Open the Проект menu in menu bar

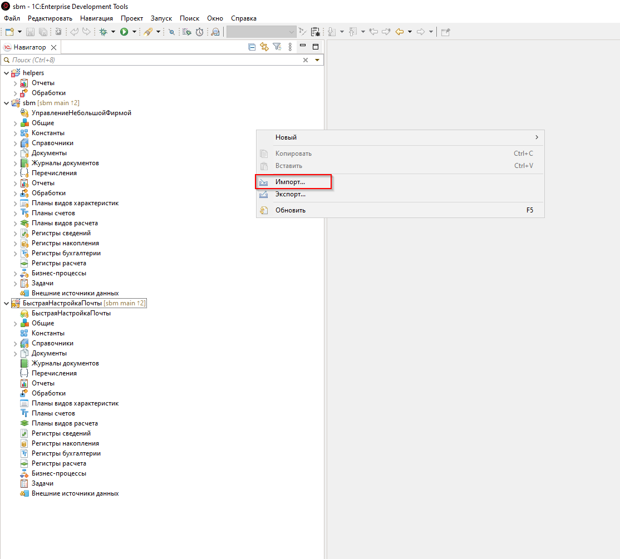tap(131, 18)
